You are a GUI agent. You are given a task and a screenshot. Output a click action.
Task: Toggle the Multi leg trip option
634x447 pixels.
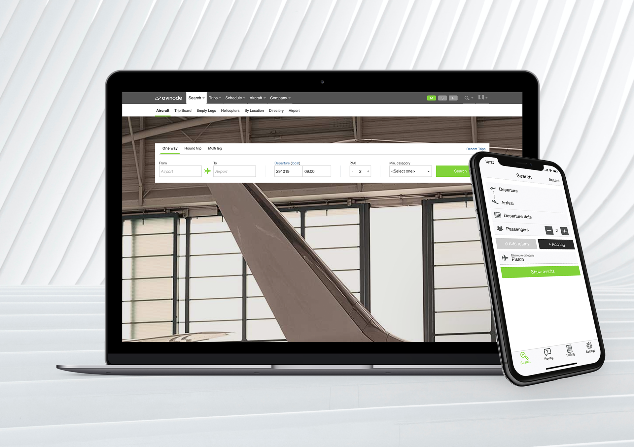point(215,148)
